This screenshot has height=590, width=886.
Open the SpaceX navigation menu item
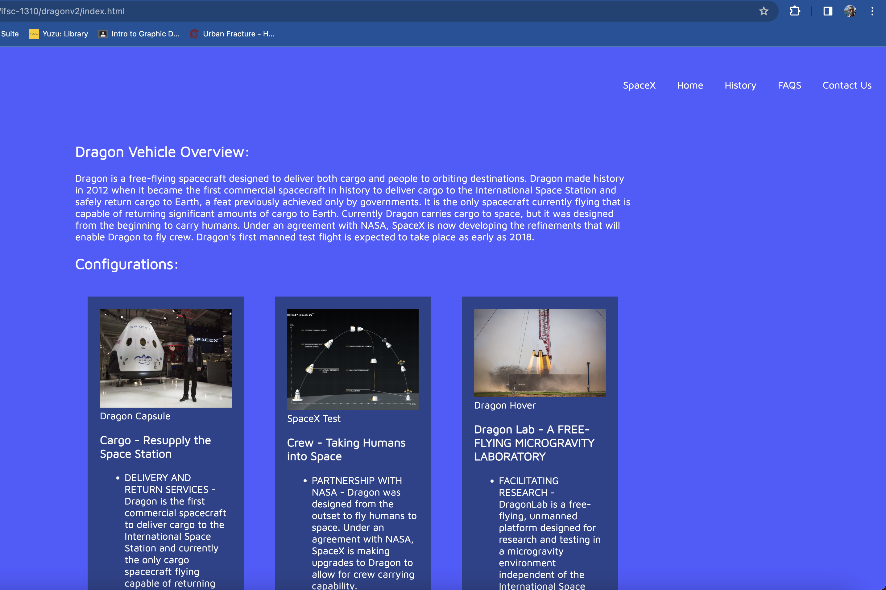click(x=639, y=85)
